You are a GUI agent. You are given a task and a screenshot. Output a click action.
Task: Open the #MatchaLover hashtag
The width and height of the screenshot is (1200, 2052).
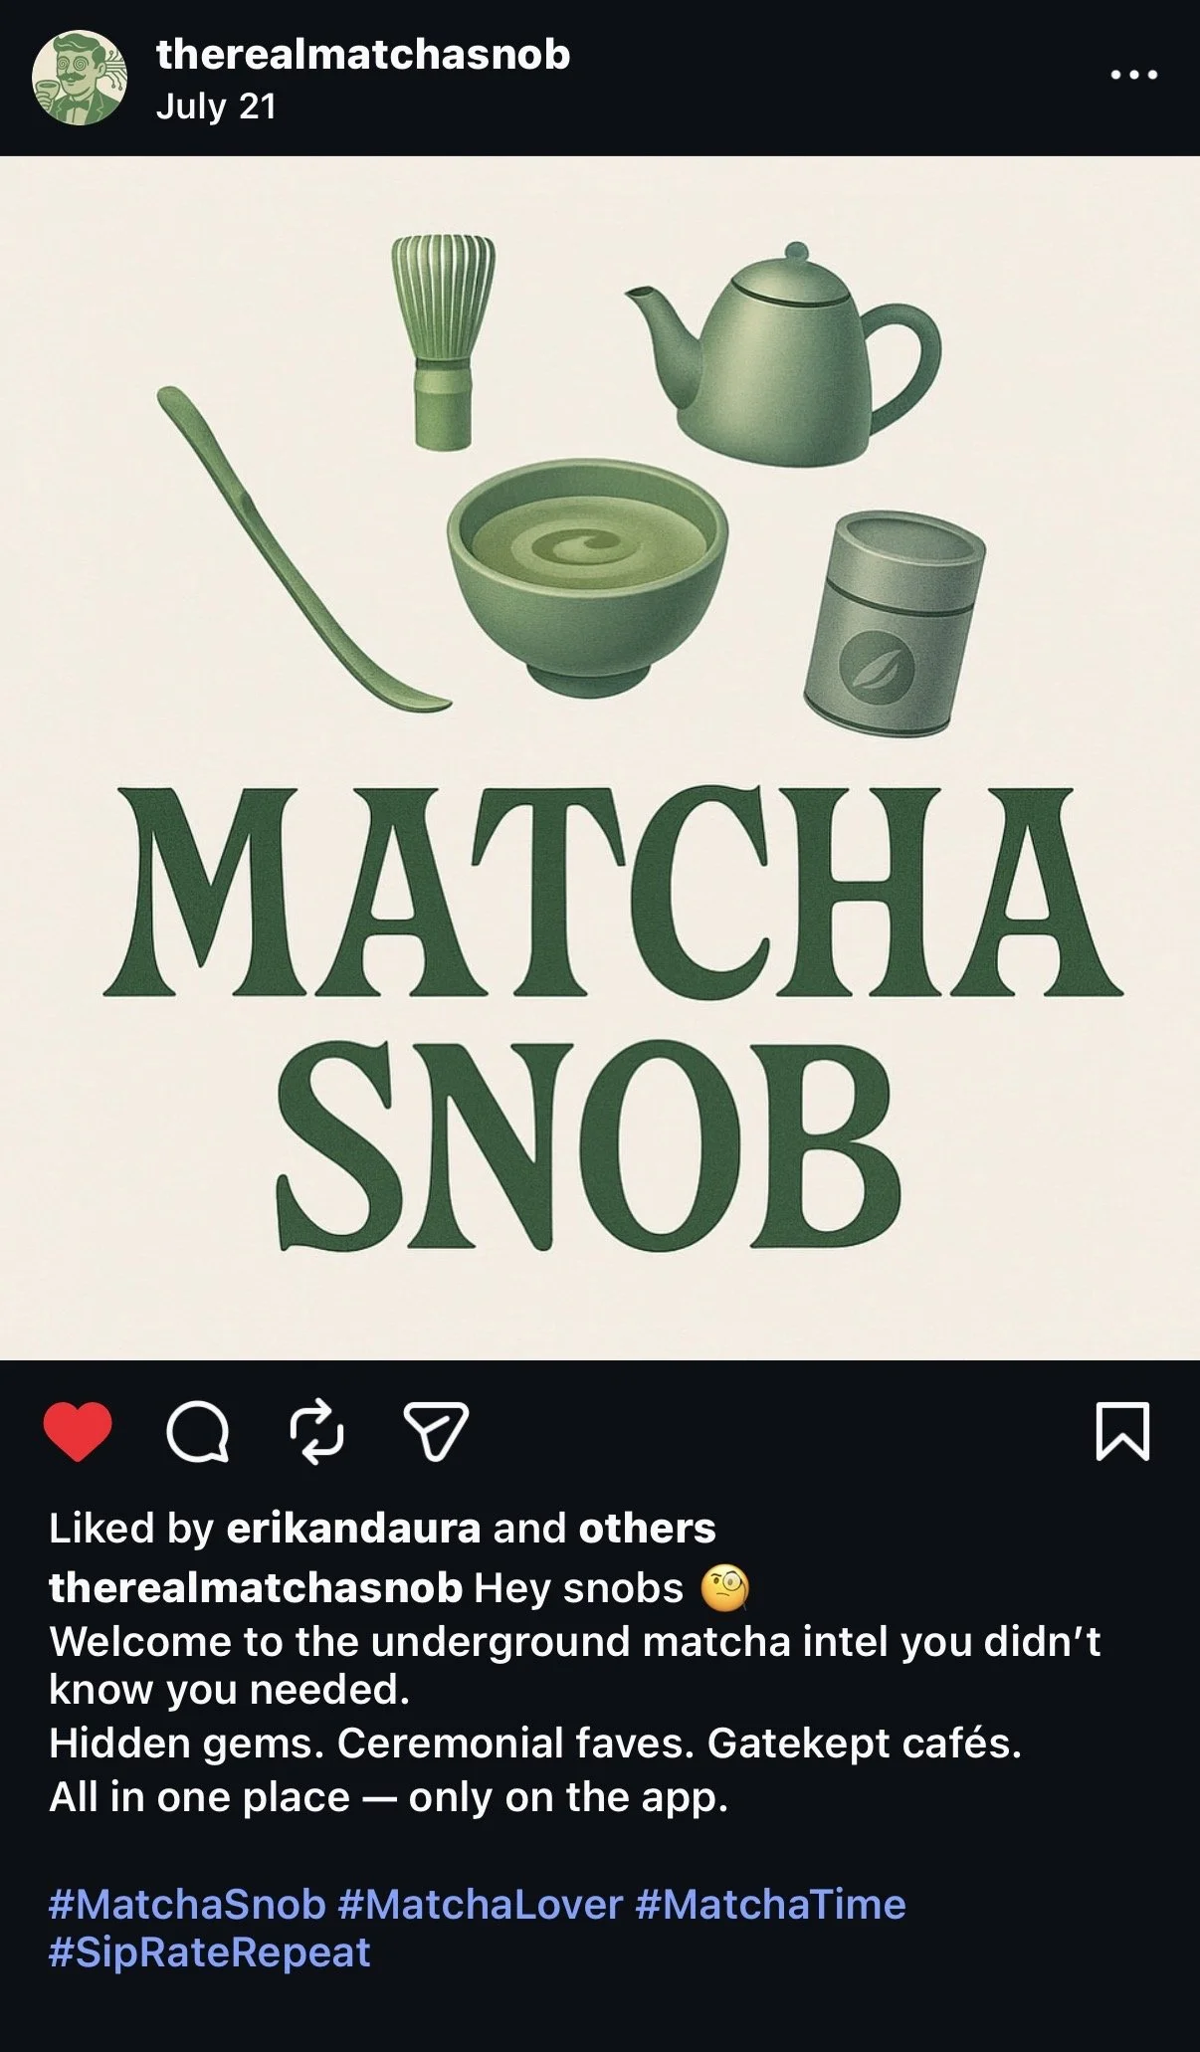pos(481,1904)
